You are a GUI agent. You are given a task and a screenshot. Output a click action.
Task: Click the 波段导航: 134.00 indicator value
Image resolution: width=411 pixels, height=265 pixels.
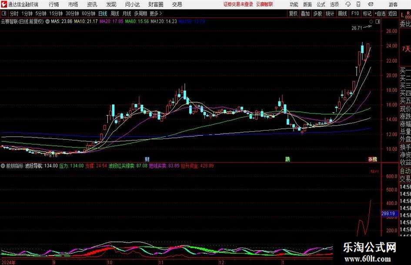tap(41, 166)
